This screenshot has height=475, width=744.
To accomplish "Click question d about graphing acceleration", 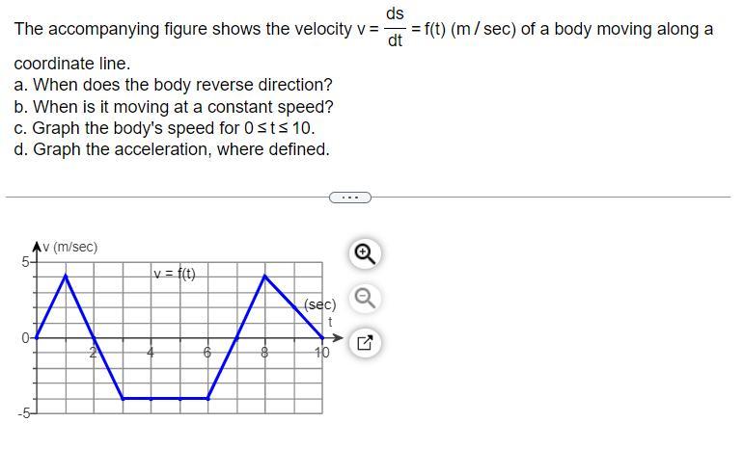I will click(x=172, y=149).
